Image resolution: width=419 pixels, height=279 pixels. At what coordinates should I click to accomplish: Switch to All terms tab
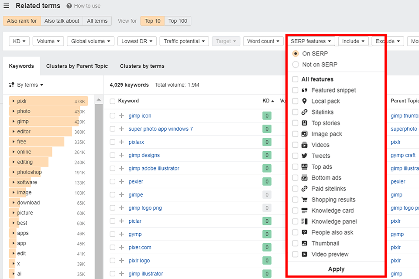point(97,21)
